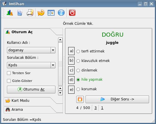The height and width of the screenshot is (124, 156).
Task: Click the printer toolbar icon
Action: point(30,13)
